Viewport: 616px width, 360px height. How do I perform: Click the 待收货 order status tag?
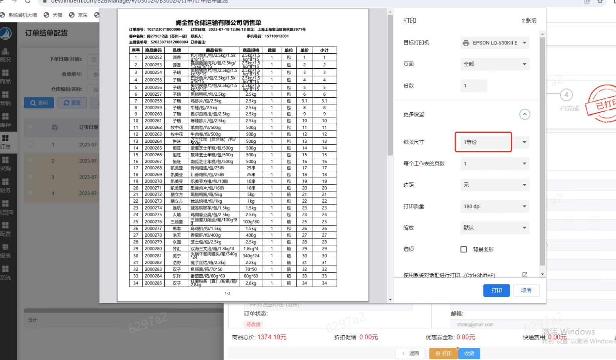click(x=253, y=325)
